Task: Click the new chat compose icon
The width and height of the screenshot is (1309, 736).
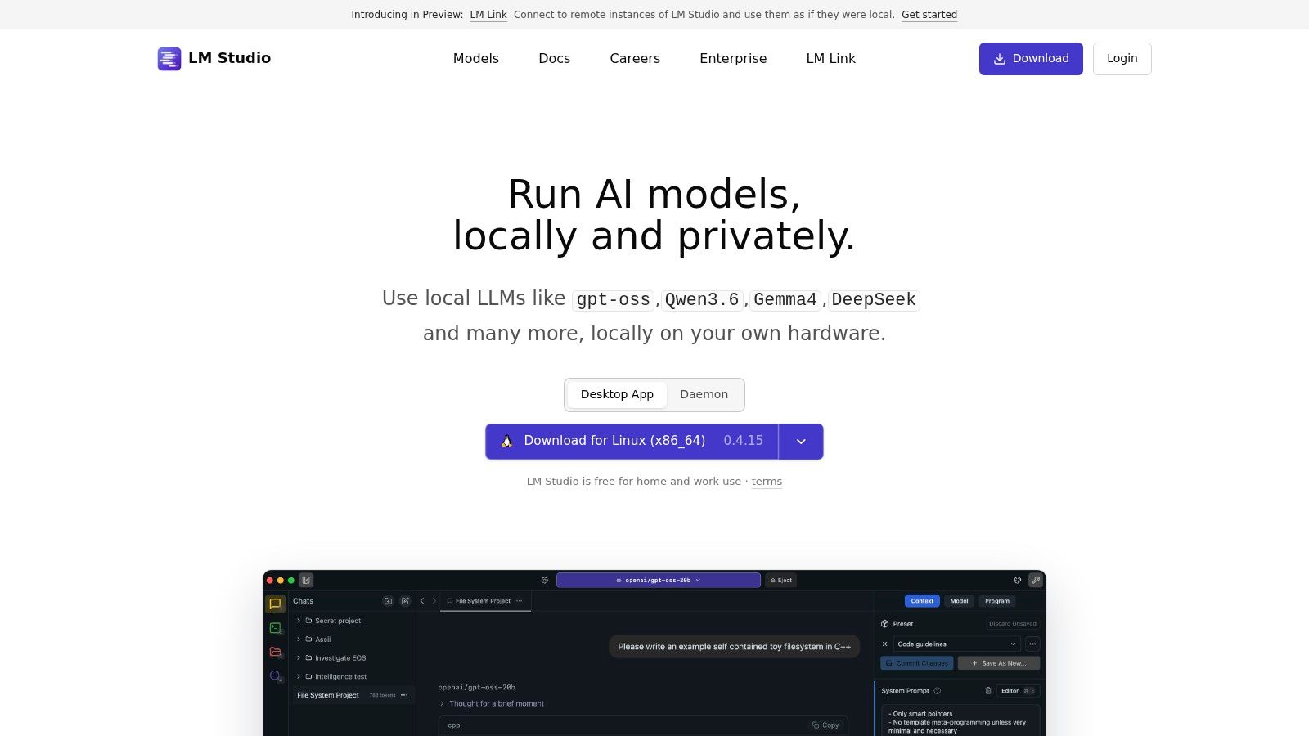Action: 405,601
